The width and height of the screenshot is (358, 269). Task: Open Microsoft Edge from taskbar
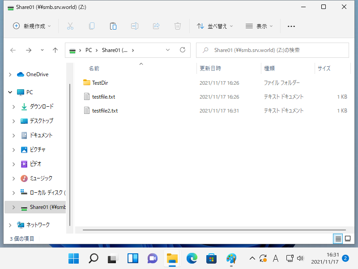pyautogui.click(x=192, y=258)
